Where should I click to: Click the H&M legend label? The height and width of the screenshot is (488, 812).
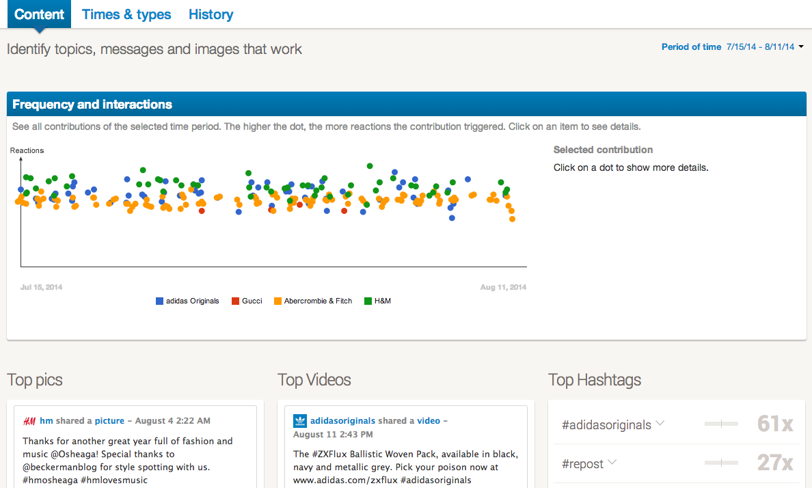(383, 301)
